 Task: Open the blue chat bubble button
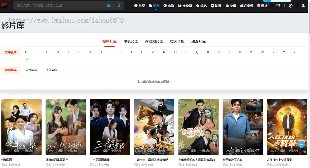[x=301, y=144]
